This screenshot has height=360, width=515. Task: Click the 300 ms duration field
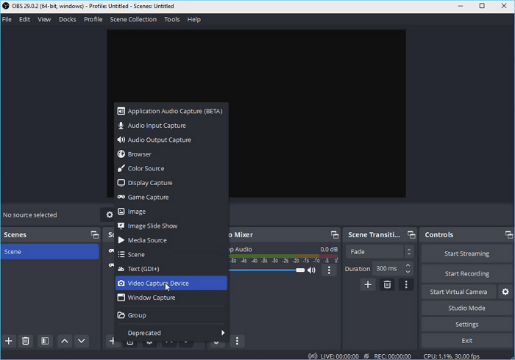point(388,268)
